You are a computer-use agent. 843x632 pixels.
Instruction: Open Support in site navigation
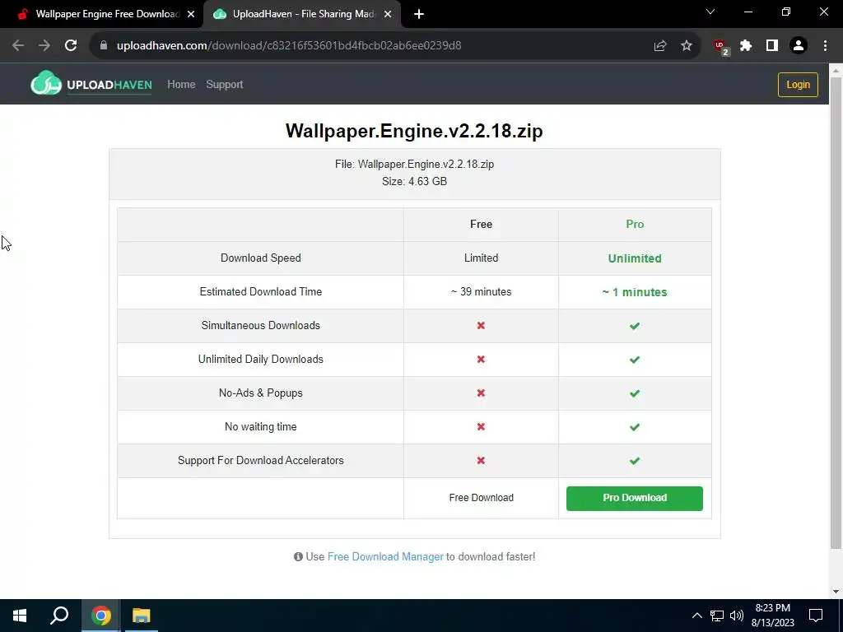coord(224,85)
